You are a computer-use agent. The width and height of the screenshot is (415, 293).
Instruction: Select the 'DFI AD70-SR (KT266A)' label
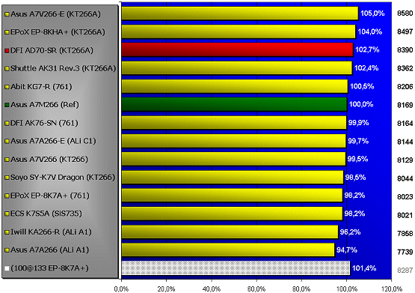52,50
